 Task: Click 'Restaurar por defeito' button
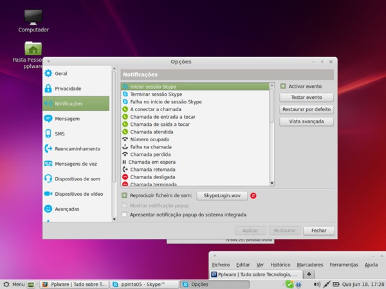pyautogui.click(x=306, y=109)
